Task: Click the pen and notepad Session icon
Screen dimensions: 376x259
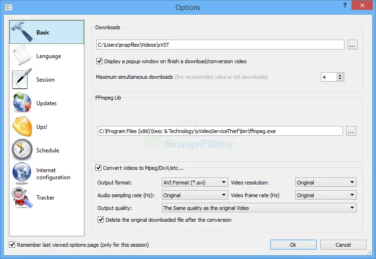Action: (x=22, y=79)
